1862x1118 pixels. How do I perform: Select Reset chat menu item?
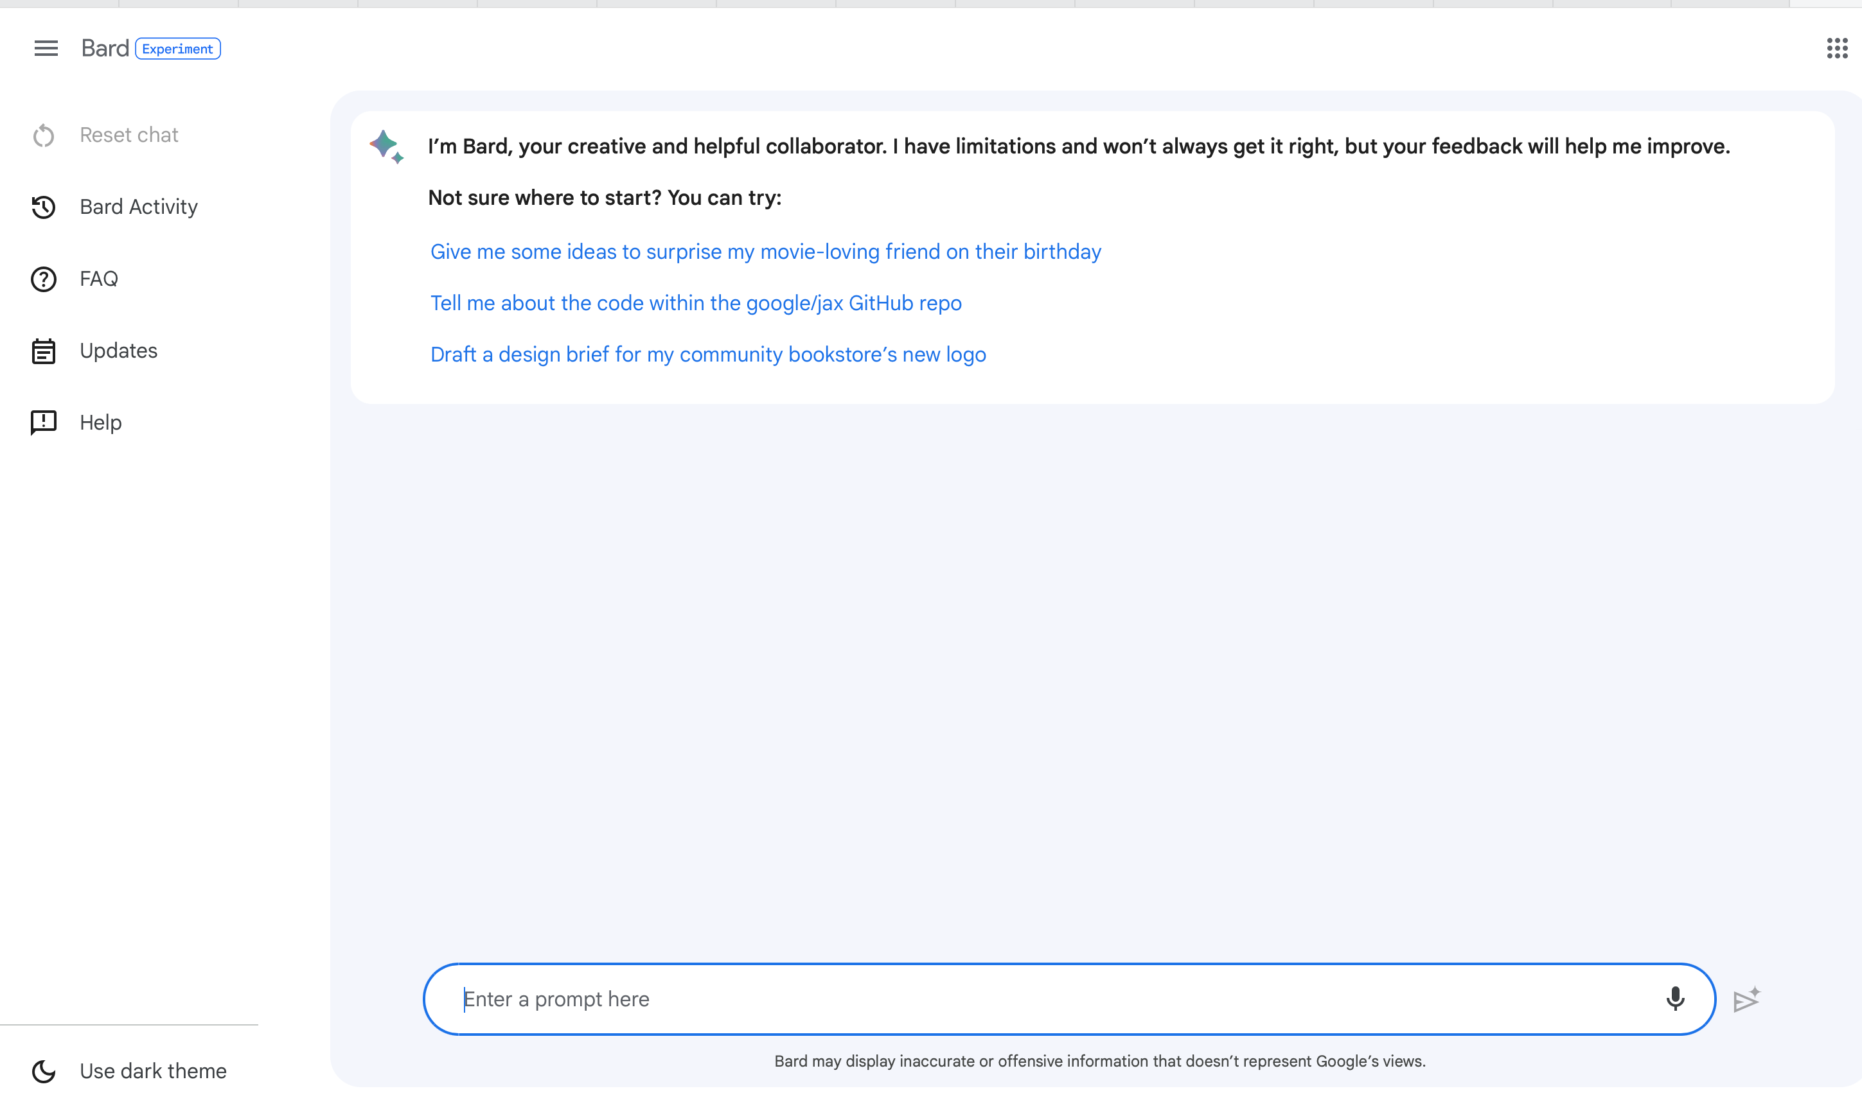[x=128, y=134]
